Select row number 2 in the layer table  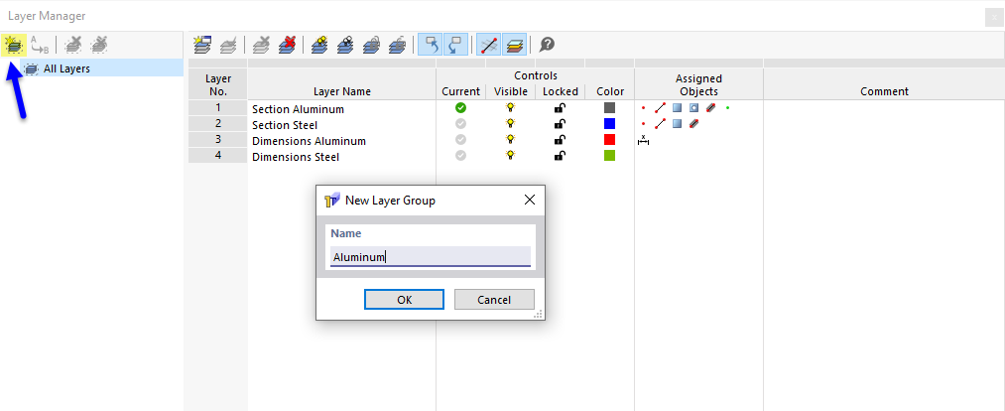tap(218, 124)
